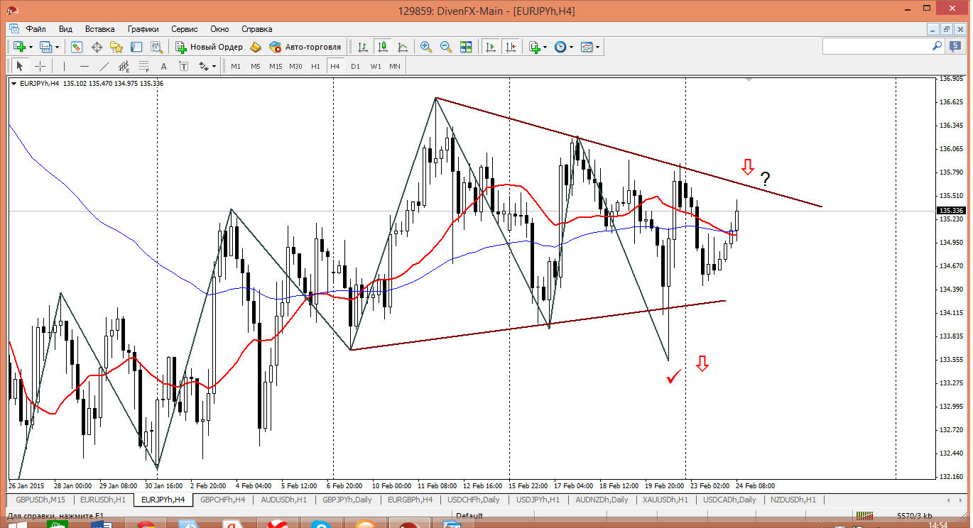Open the Сервис menu

[x=185, y=29]
